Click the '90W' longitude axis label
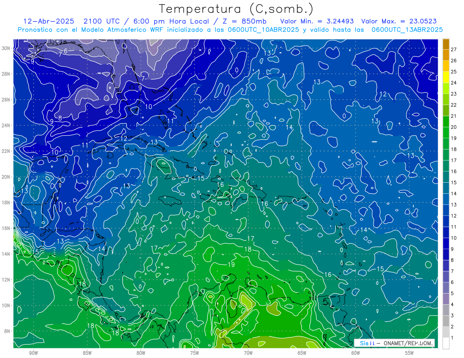The width and height of the screenshot is (464, 358). pos(34,353)
